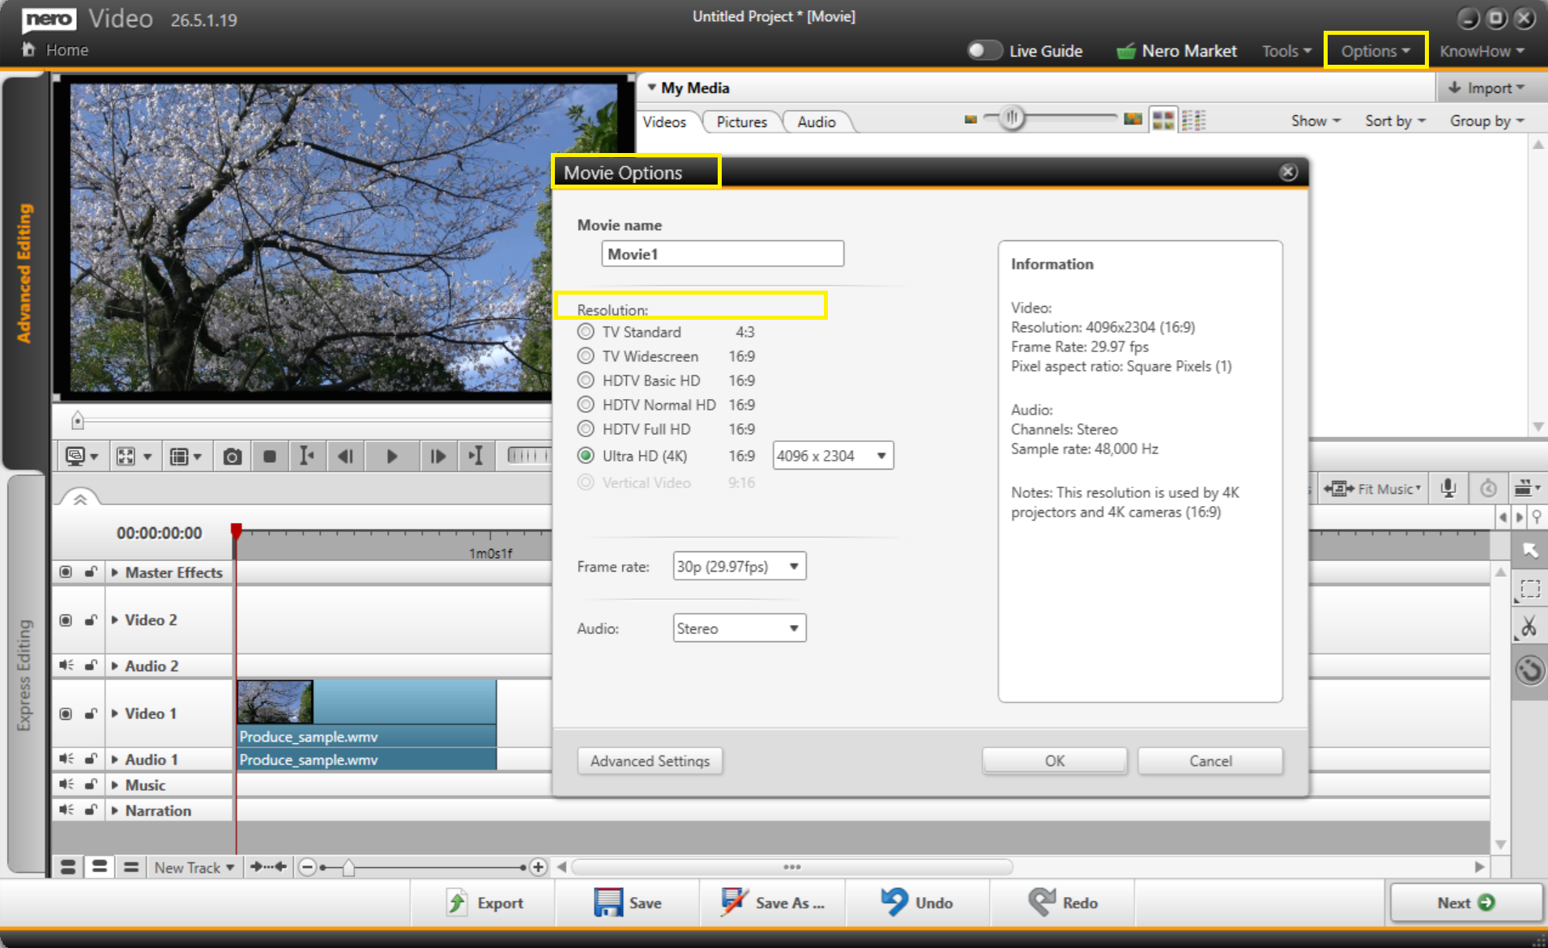Open the Options menu
1548x948 pixels.
coord(1375,51)
